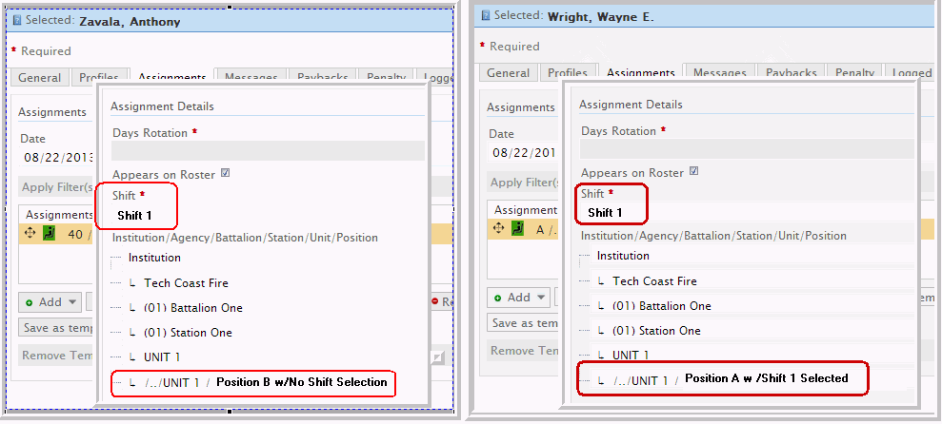This screenshot has width=942, height=424.
Task: Click Save as template button in Wright's panel
Action: pos(523,323)
